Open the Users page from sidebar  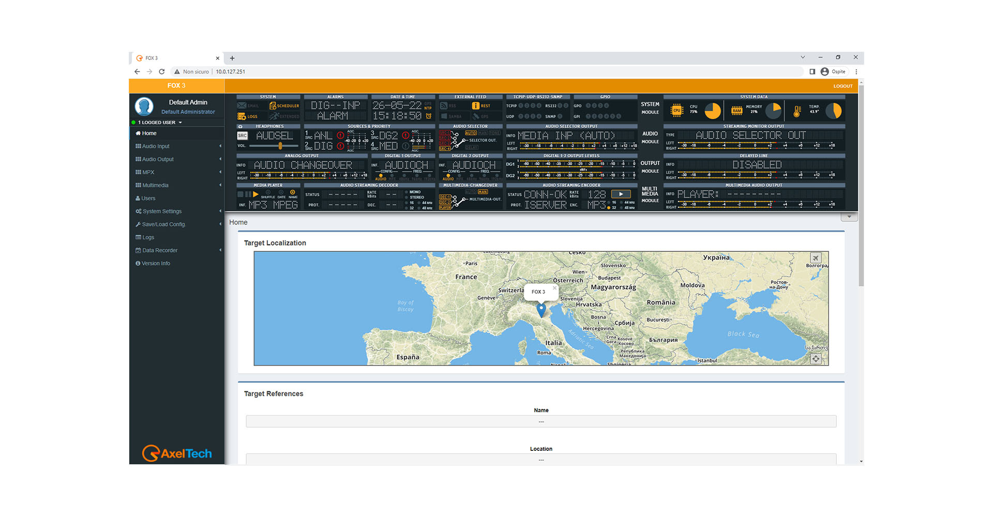click(148, 199)
